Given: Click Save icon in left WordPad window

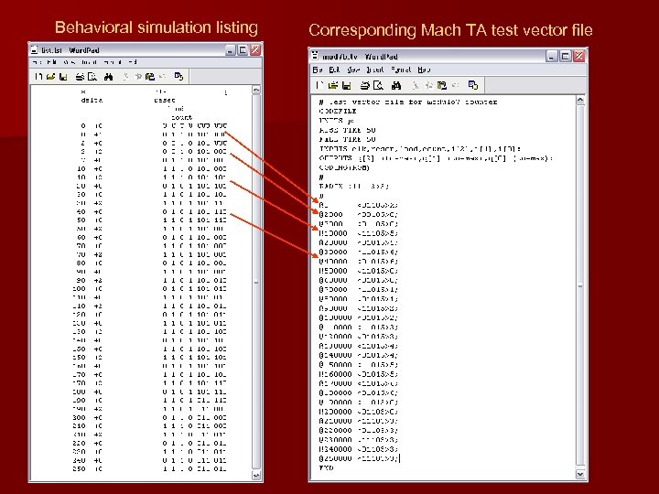Looking at the screenshot, I should [63, 77].
